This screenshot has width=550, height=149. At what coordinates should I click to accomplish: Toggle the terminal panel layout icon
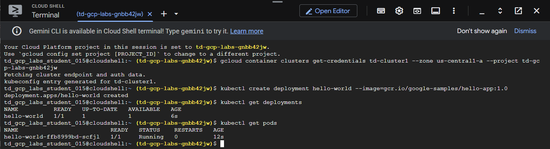(x=435, y=11)
